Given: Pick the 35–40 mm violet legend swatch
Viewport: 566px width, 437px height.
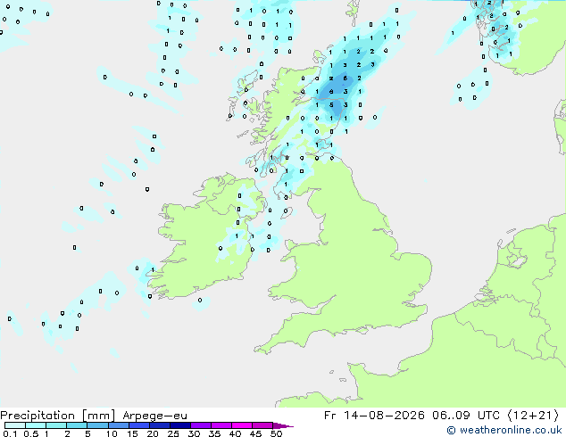Looking at the screenshot, I should [221, 425].
